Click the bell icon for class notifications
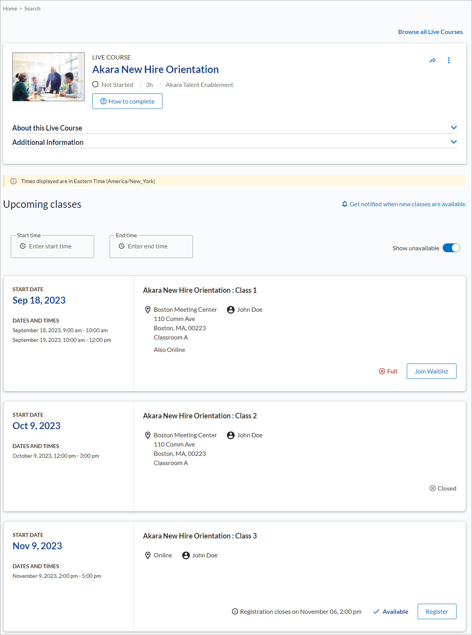This screenshot has width=472, height=635. pyautogui.click(x=345, y=204)
